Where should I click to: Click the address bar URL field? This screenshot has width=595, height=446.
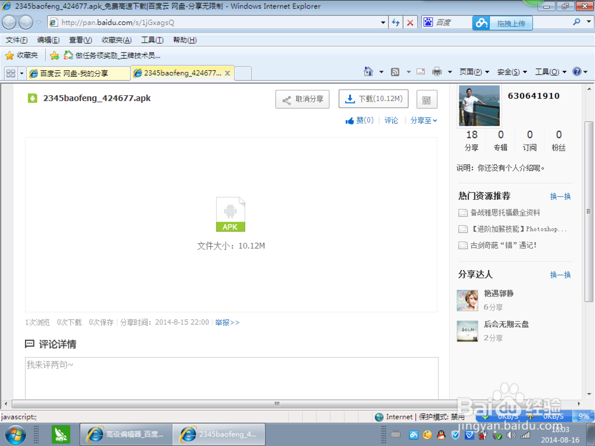click(x=220, y=23)
